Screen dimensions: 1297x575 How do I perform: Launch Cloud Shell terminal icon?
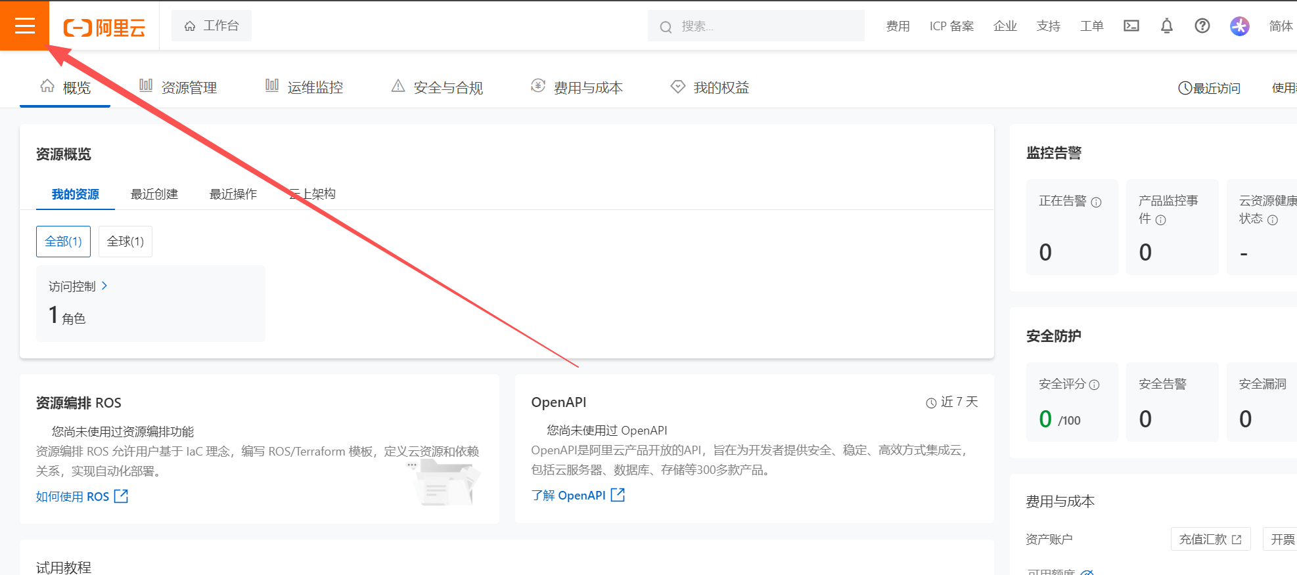point(1131,26)
